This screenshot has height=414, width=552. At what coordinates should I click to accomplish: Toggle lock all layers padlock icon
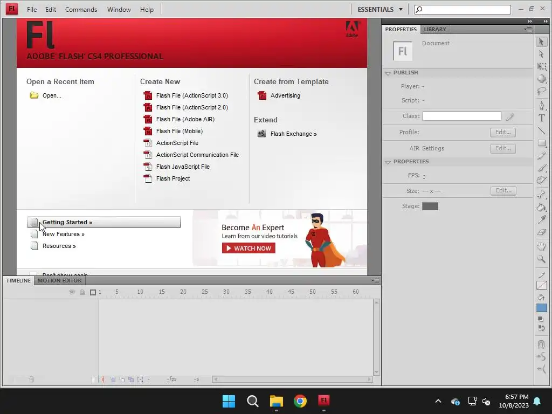(x=82, y=292)
